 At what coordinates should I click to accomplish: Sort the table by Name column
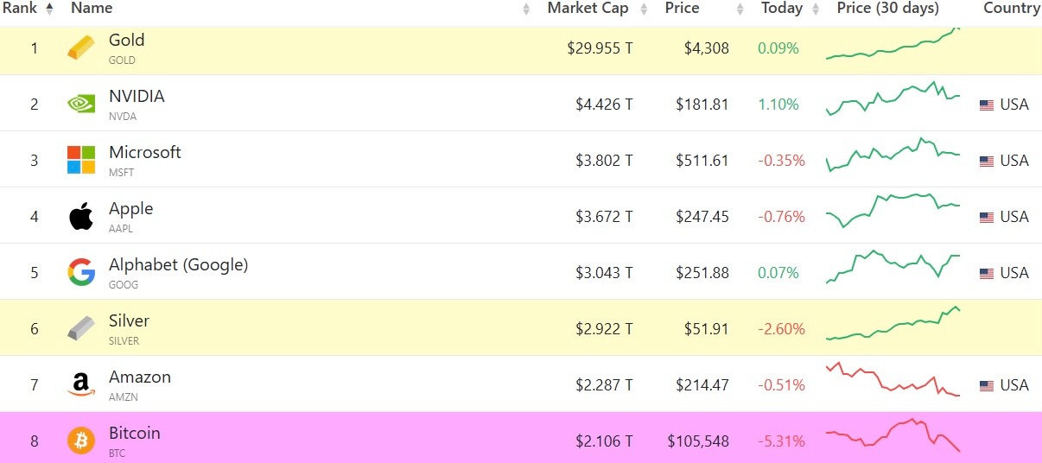click(92, 9)
